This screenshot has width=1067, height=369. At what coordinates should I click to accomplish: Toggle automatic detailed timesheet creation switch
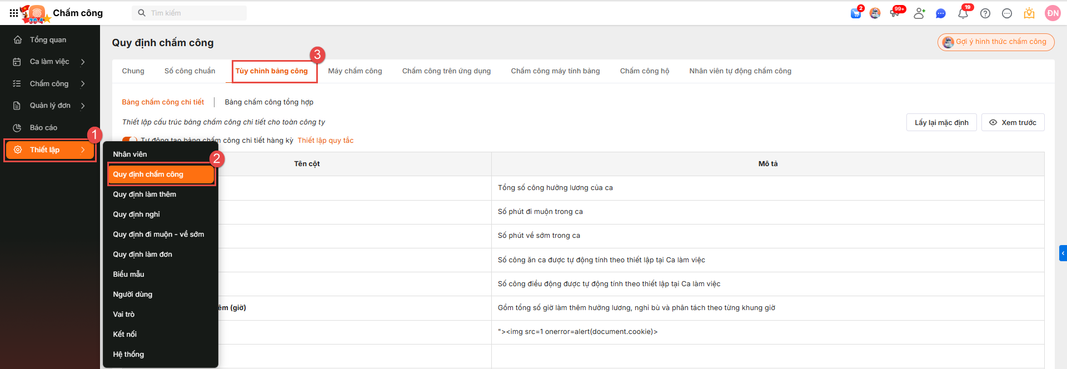(x=129, y=140)
